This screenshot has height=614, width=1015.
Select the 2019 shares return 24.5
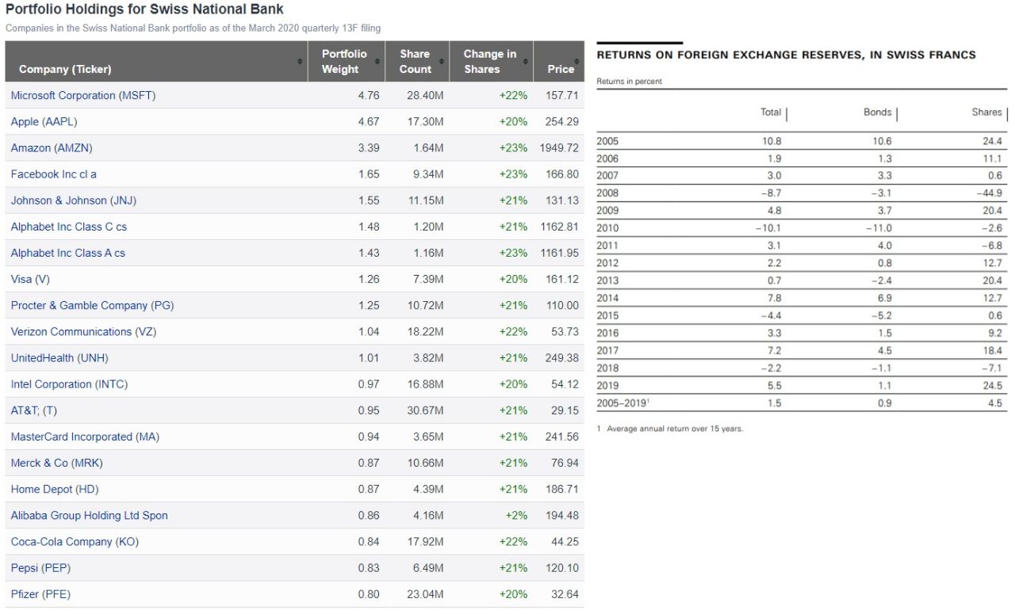tap(993, 386)
